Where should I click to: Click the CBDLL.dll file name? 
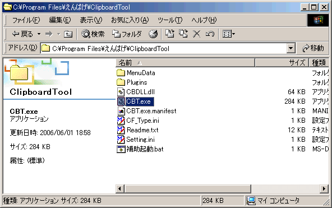(x=140, y=92)
